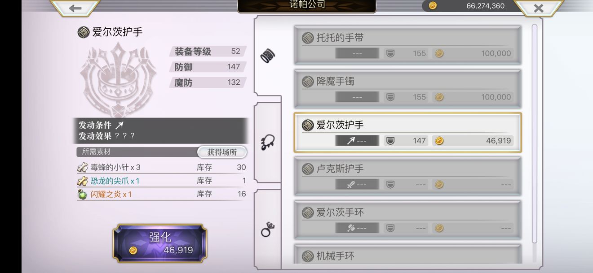Screen dimensions: 593x273
Task: Click 强化 upgrade button
Action: [160, 243]
